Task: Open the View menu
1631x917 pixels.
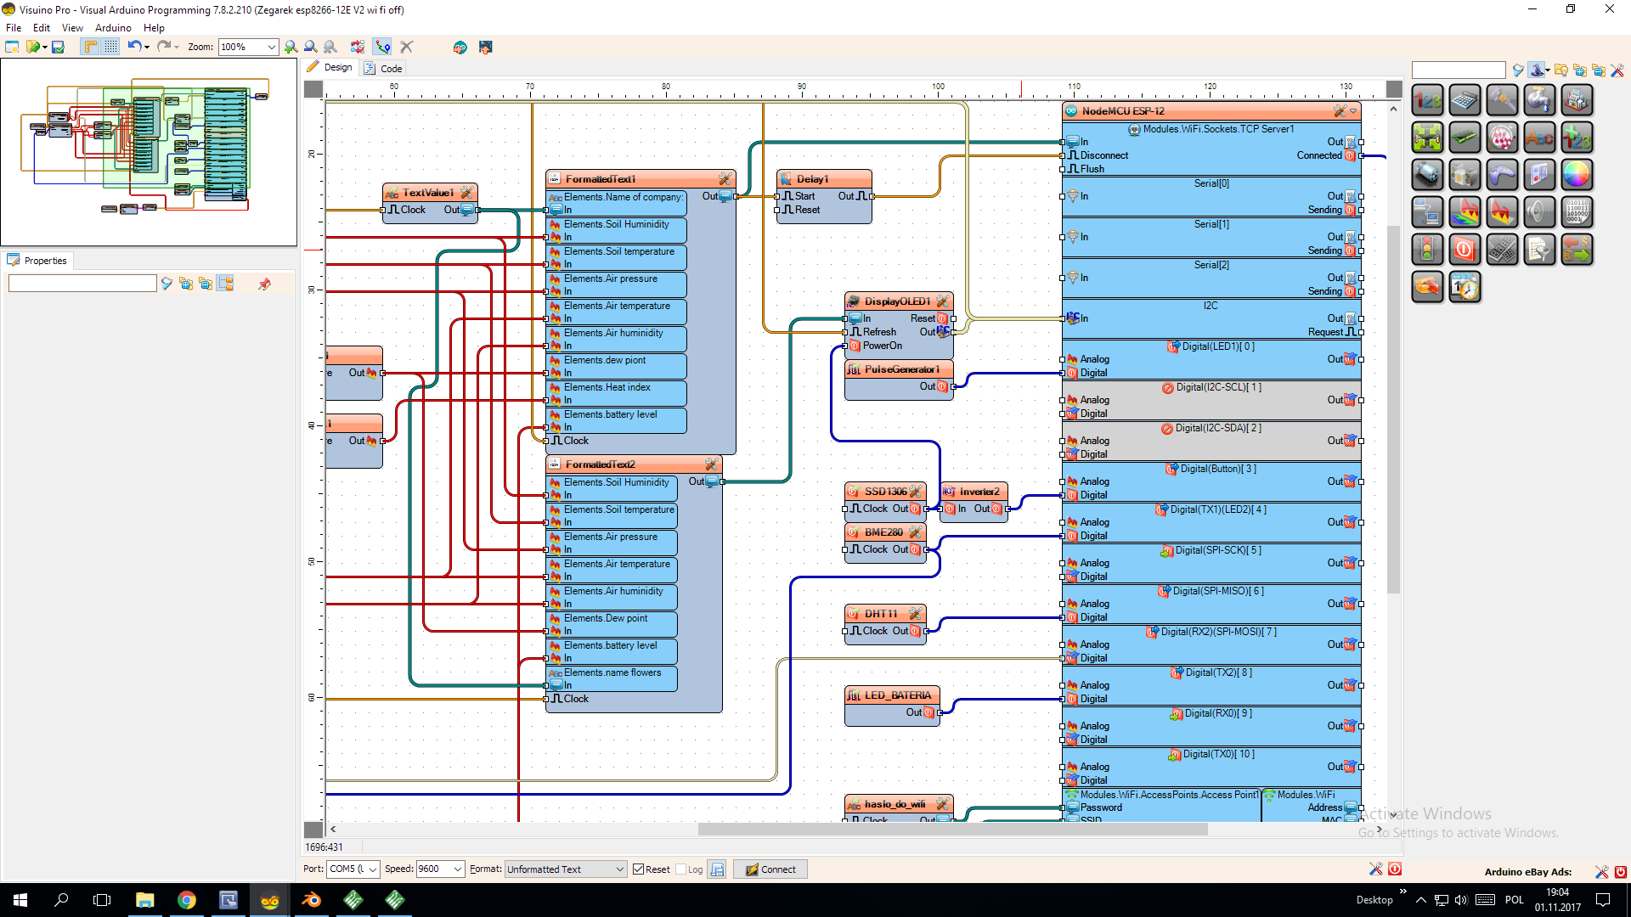Action: point(72,28)
